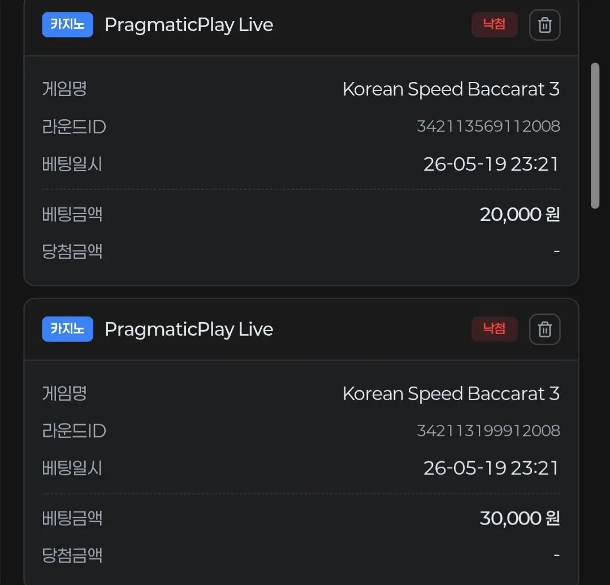Click the 당첨금액 label in second card

(x=72, y=555)
